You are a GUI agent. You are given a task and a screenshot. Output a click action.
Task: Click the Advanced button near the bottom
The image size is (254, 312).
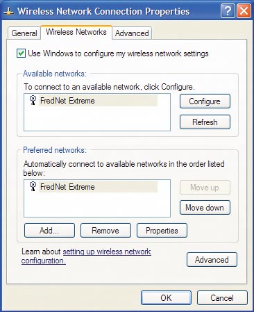tap(212, 260)
